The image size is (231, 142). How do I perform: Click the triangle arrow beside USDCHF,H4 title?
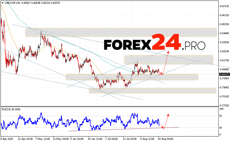[x=2, y=3]
